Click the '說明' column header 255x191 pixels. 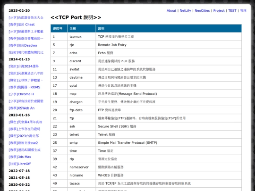tap(169, 28)
